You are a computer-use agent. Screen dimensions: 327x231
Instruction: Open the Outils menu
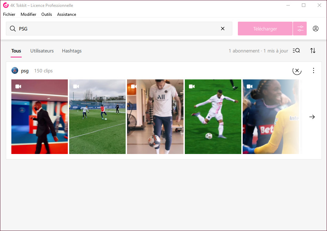coord(46,14)
